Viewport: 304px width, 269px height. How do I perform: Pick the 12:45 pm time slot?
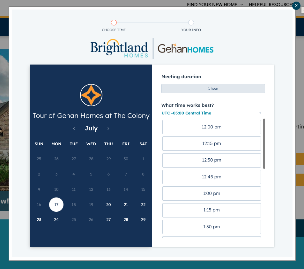[x=211, y=177]
